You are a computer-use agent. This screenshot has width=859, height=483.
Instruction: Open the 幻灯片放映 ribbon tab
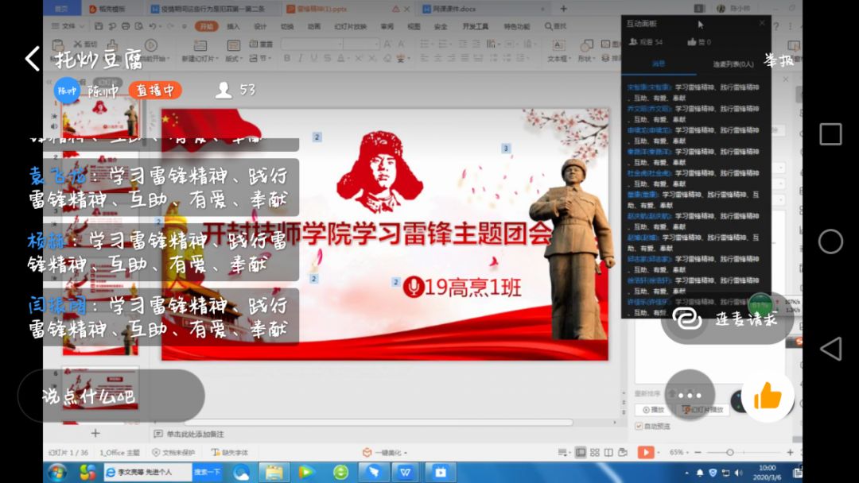pos(351,25)
